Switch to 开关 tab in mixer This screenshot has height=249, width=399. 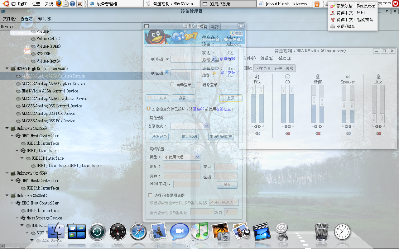pos(278,68)
